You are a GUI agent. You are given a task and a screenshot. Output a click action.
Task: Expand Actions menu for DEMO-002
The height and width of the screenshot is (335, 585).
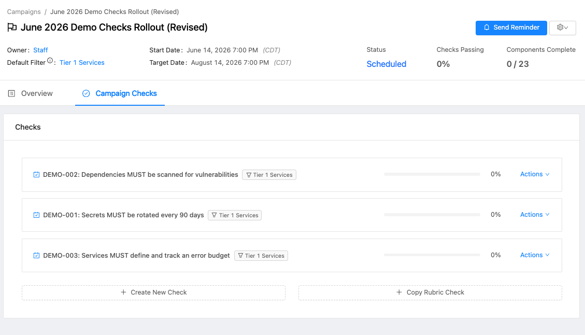click(x=534, y=174)
